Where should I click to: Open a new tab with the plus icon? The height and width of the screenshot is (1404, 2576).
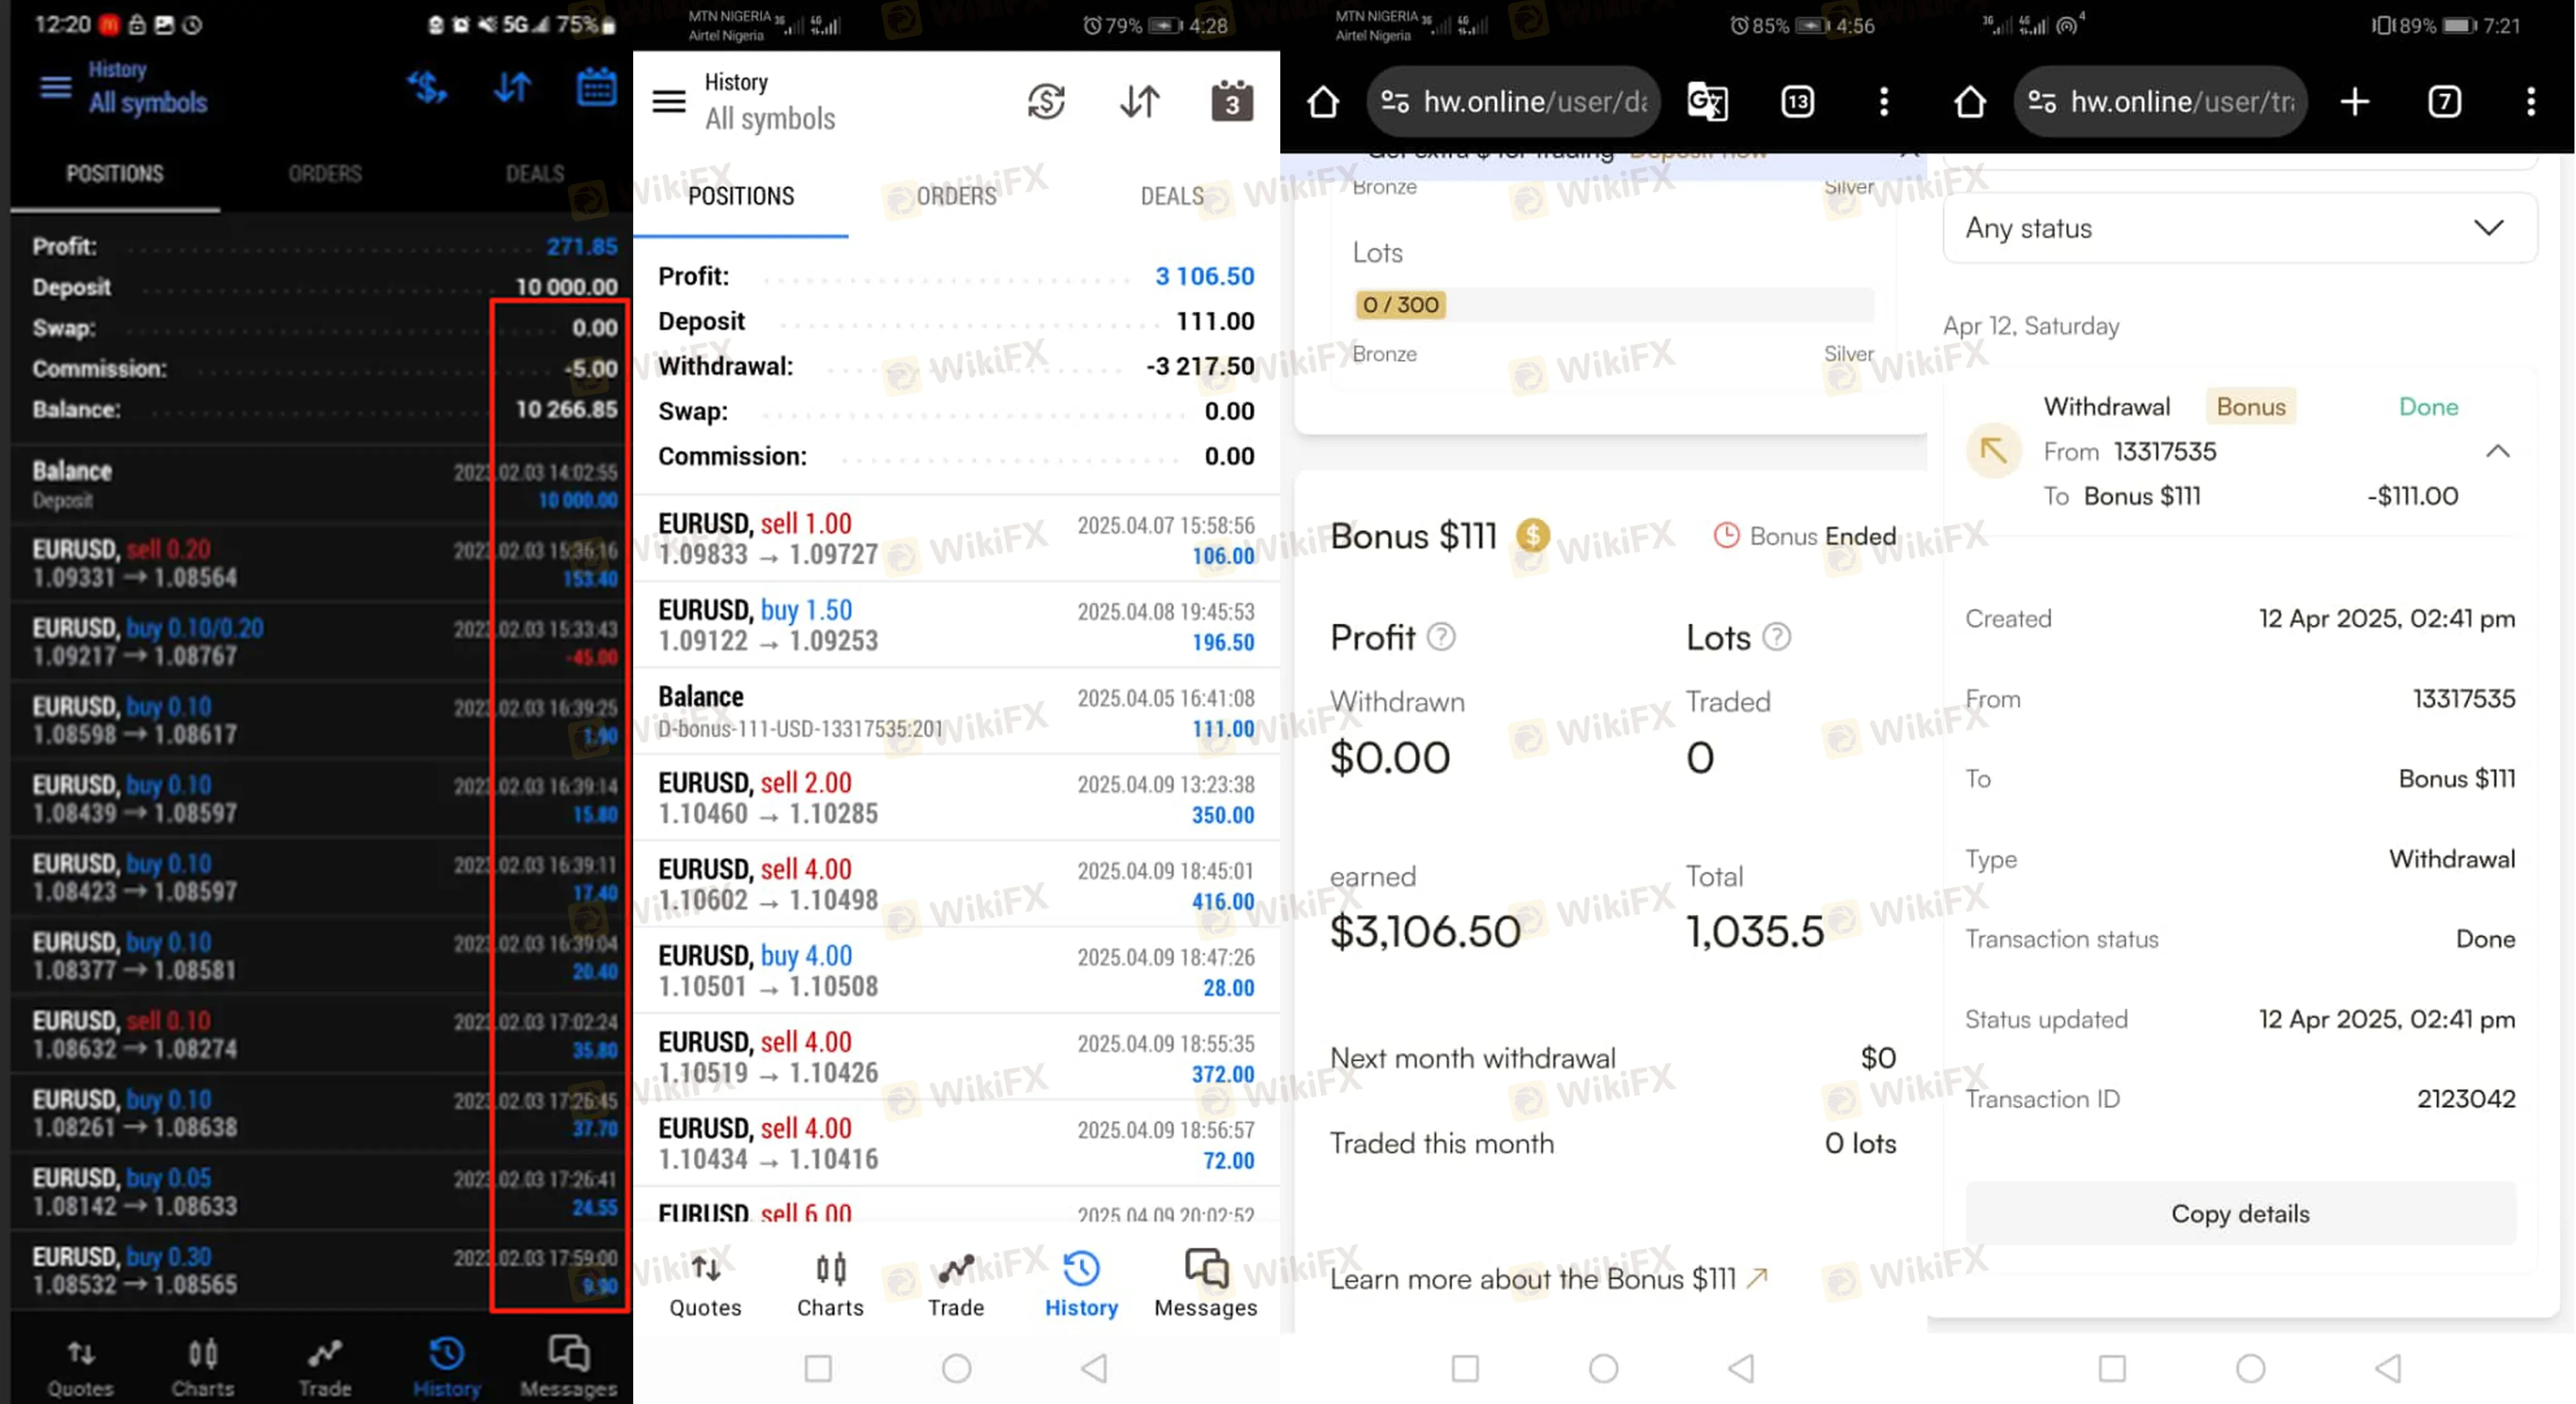click(2354, 101)
